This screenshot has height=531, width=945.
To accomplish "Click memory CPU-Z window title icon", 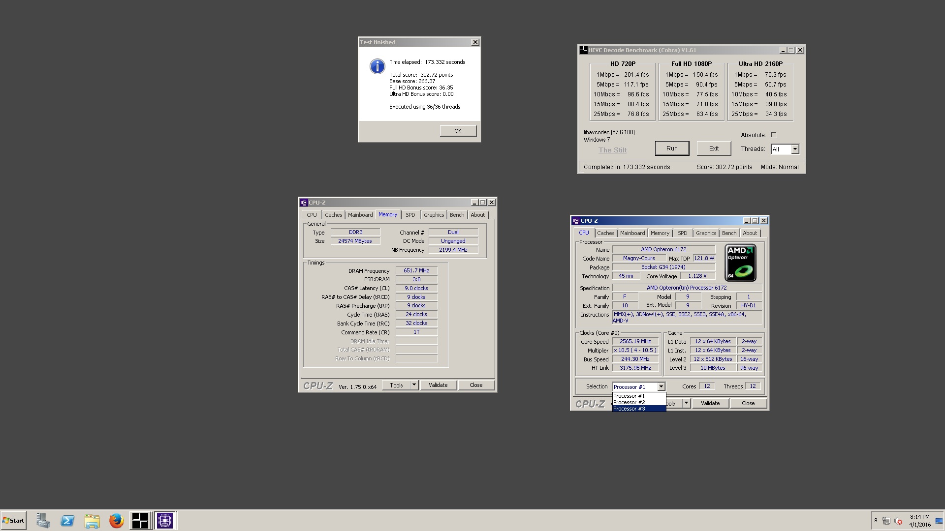I will (x=304, y=203).
